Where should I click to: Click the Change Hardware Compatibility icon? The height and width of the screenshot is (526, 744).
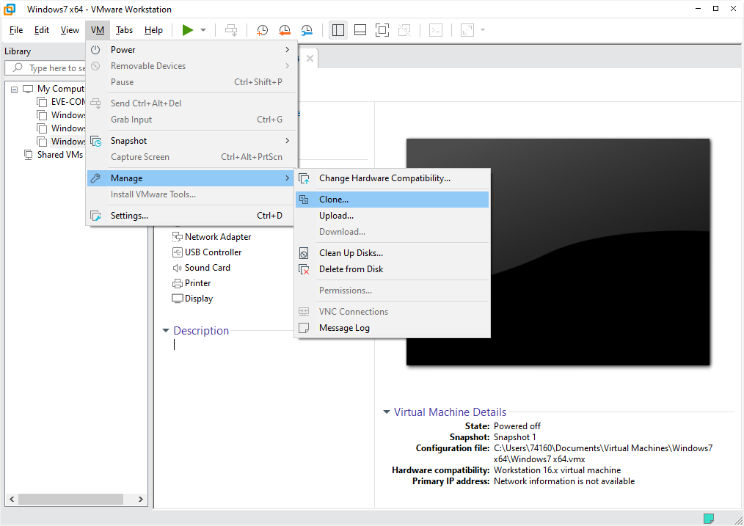tap(304, 179)
